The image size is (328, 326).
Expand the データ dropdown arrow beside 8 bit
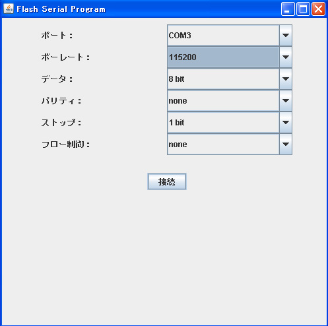(x=286, y=79)
